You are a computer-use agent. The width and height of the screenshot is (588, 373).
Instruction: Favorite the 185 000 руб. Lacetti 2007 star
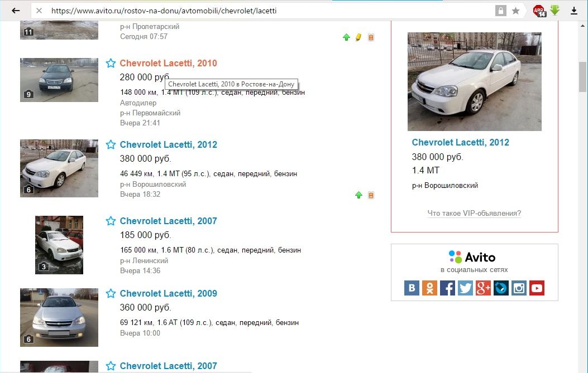tap(111, 221)
